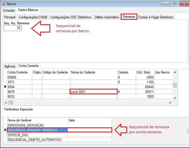Click the Seq. Arq. Remessa input field
This screenshot has height=148, width=190.
pos(13,28)
